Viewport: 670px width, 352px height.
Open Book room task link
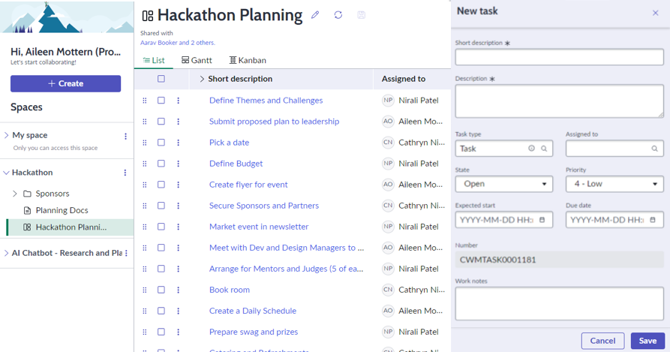click(230, 290)
